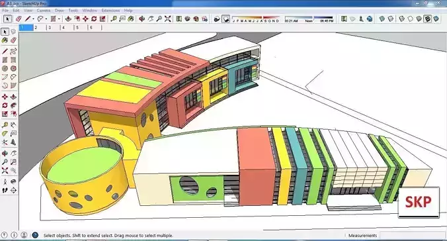
Task: Activate the Pan hand tool in top toolbar
Action: point(151,19)
